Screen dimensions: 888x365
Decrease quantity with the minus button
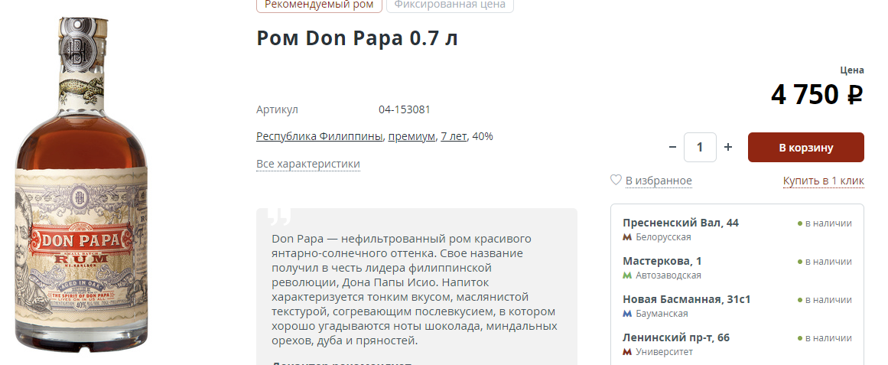point(672,148)
